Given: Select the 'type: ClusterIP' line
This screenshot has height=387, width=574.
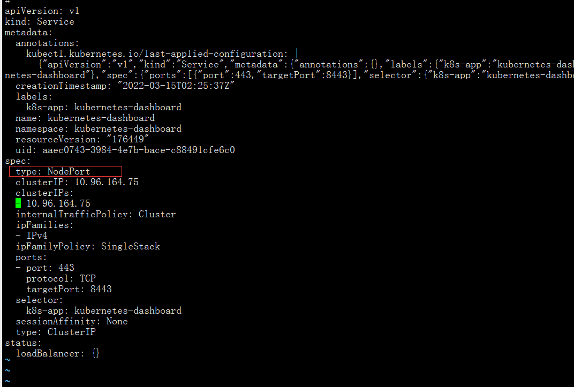Looking at the screenshot, I should click(x=56, y=332).
